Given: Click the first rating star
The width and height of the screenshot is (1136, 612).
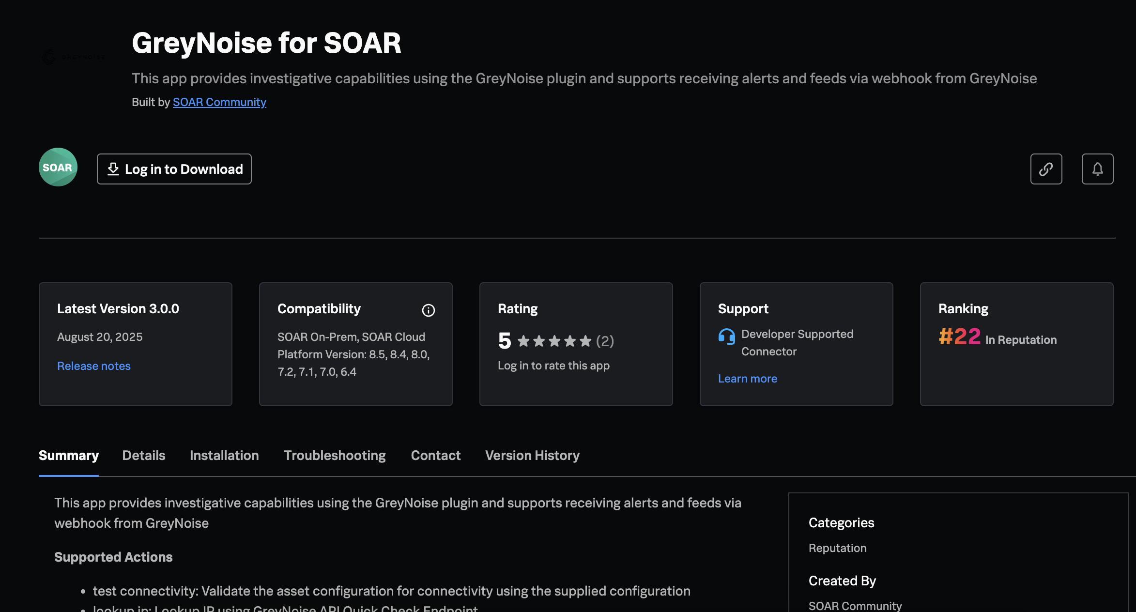Looking at the screenshot, I should click(x=523, y=341).
